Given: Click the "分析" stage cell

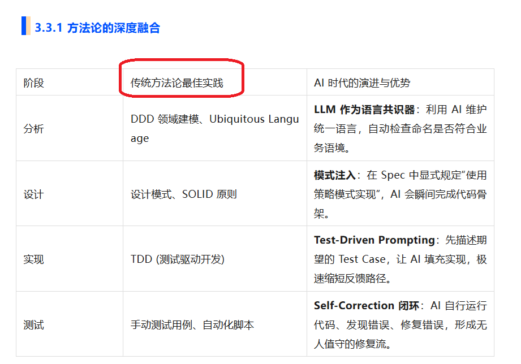Looking at the screenshot, I should 34,129.
